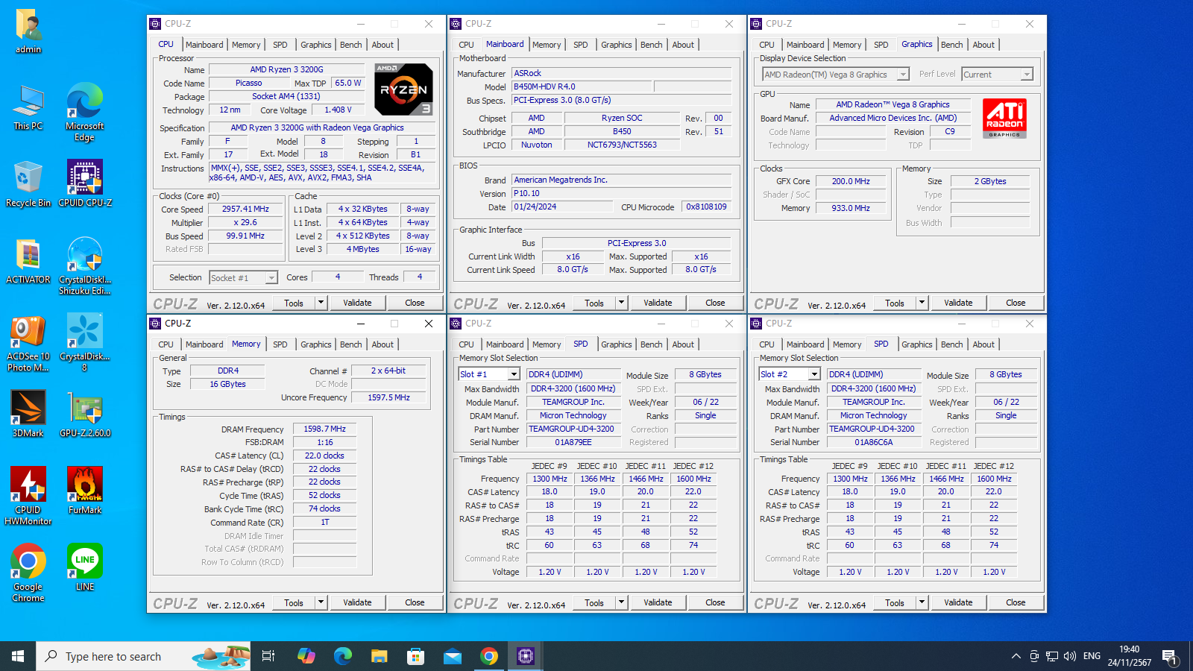Select Memory tab in Slot #1 SPD window
This screenshot has height=671, width=1193.
click(547, 344)
